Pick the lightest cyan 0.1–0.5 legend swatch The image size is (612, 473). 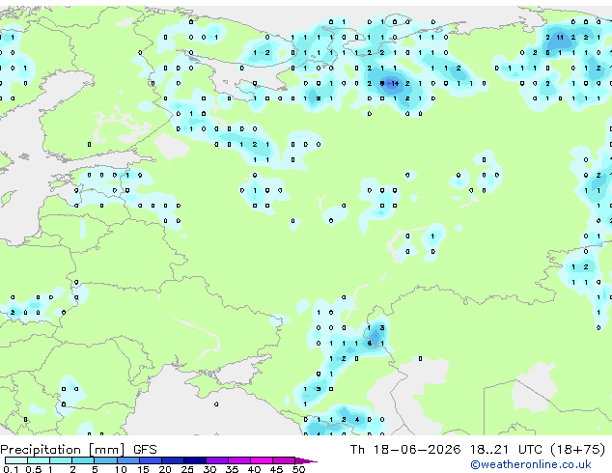click(16, 460)
